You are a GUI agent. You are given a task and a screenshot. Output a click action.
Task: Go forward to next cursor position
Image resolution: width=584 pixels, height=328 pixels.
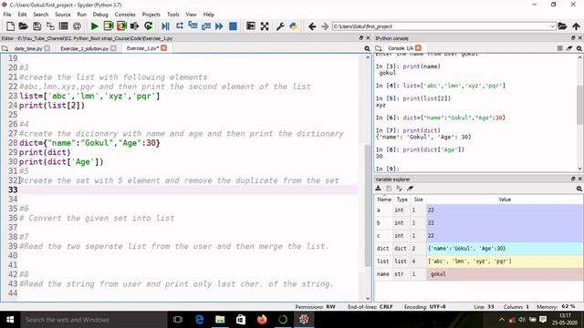point(325,26)
